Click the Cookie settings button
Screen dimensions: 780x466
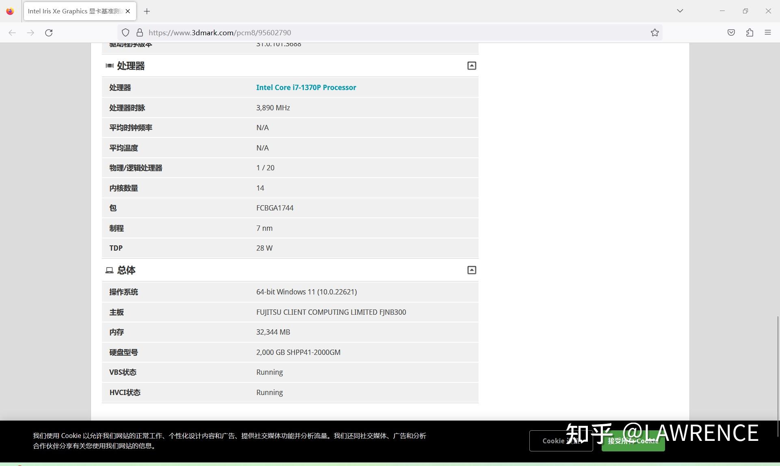tap(561, 441)
